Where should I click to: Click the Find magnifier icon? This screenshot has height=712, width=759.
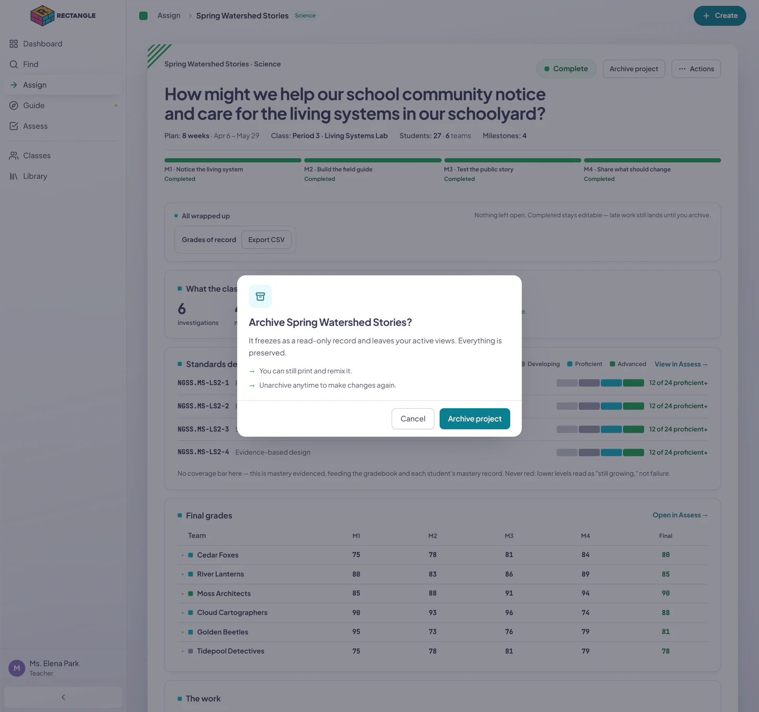click(14, 64)
